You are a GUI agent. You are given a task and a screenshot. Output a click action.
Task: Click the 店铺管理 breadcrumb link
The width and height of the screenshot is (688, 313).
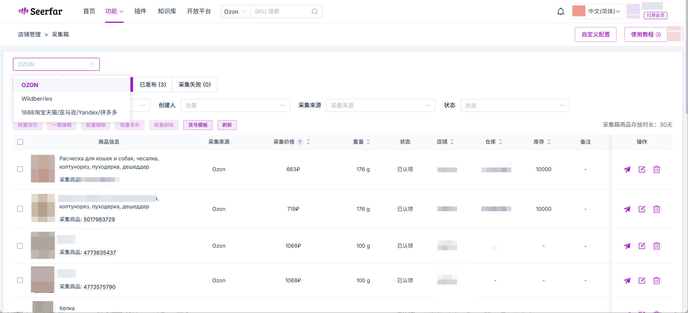[x=29, y=35]
